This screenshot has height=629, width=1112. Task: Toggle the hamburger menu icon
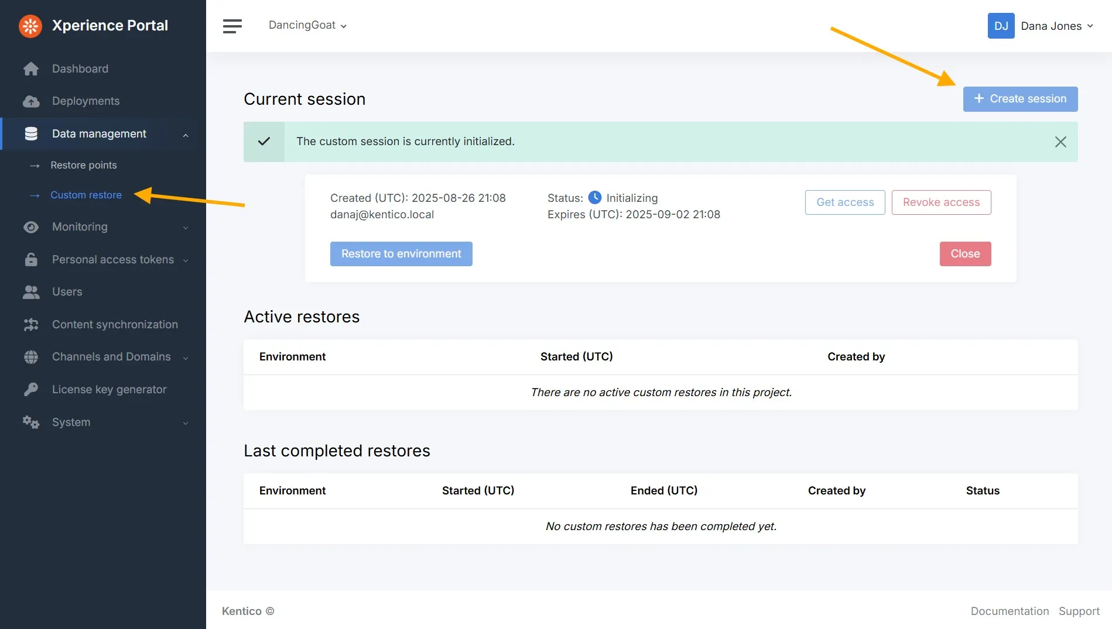click(232, 26)
